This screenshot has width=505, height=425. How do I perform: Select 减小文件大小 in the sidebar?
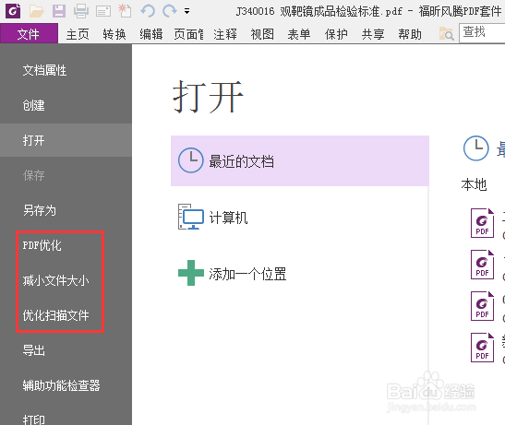[x=66, y=280]
